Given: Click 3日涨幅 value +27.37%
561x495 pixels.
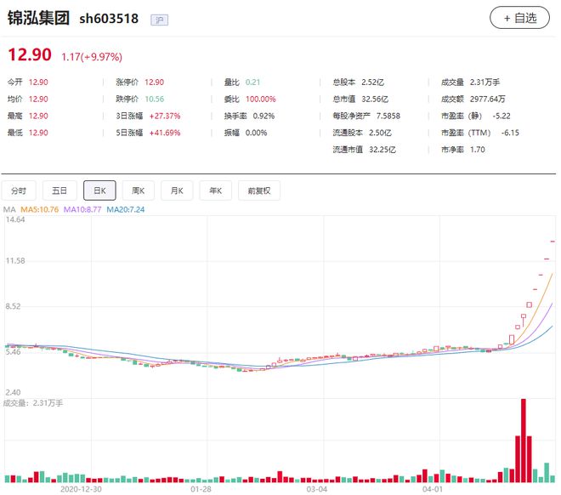Looking at the screenshot, I should (x=165, y=116).
